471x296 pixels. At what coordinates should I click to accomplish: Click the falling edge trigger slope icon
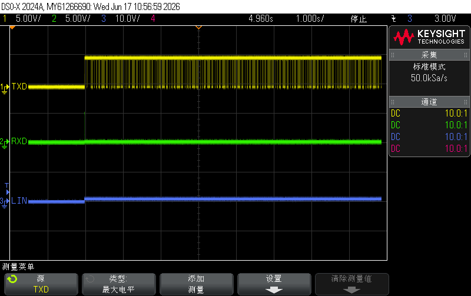[393, 19]
